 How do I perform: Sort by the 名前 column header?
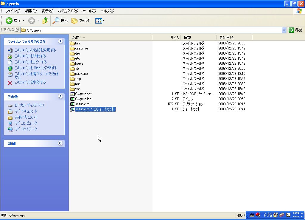tap(111, 37)
